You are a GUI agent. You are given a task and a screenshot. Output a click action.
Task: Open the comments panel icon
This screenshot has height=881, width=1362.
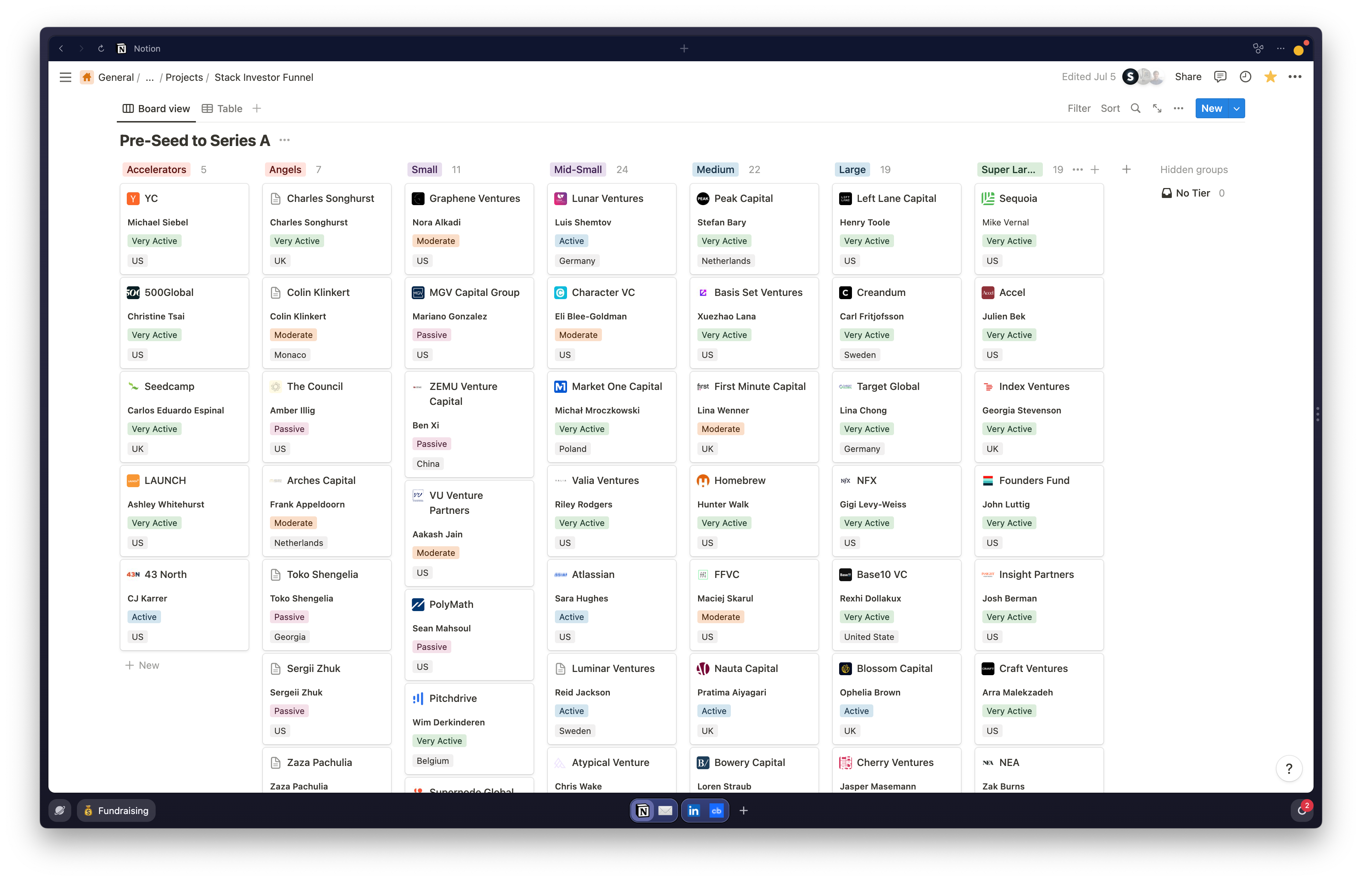[x=1220, y=77]
